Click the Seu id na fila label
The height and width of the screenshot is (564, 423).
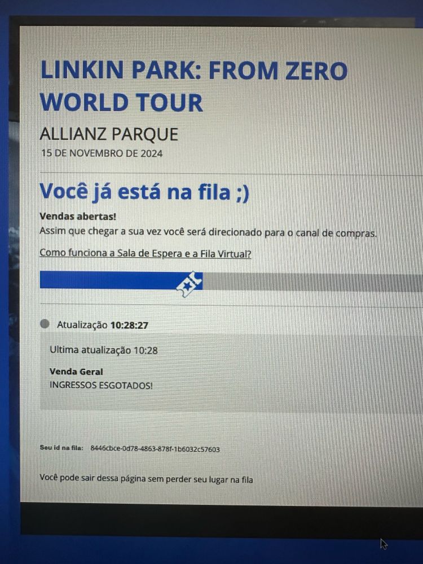point(61,448)
